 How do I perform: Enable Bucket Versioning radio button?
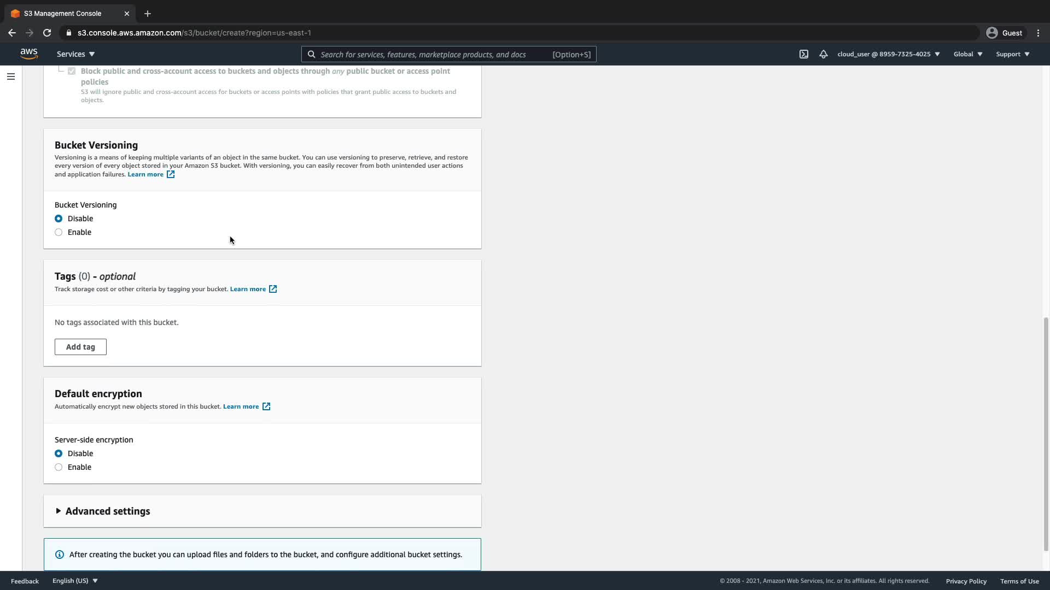tap(59, 232)
